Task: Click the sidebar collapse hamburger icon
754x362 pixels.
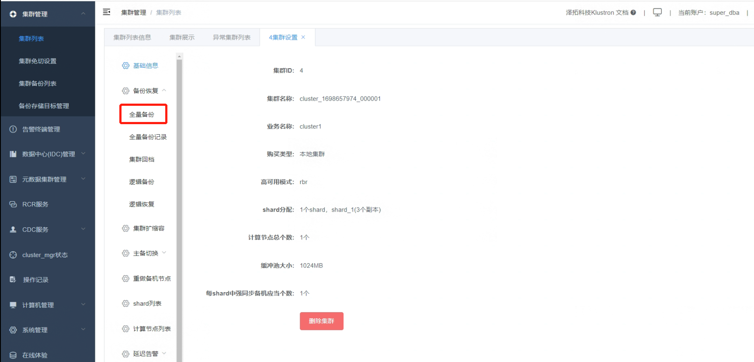Action: point(107,12)
